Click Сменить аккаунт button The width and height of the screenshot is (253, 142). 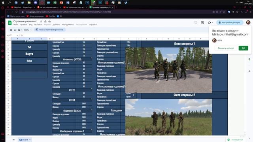click(x=226, y=48)
